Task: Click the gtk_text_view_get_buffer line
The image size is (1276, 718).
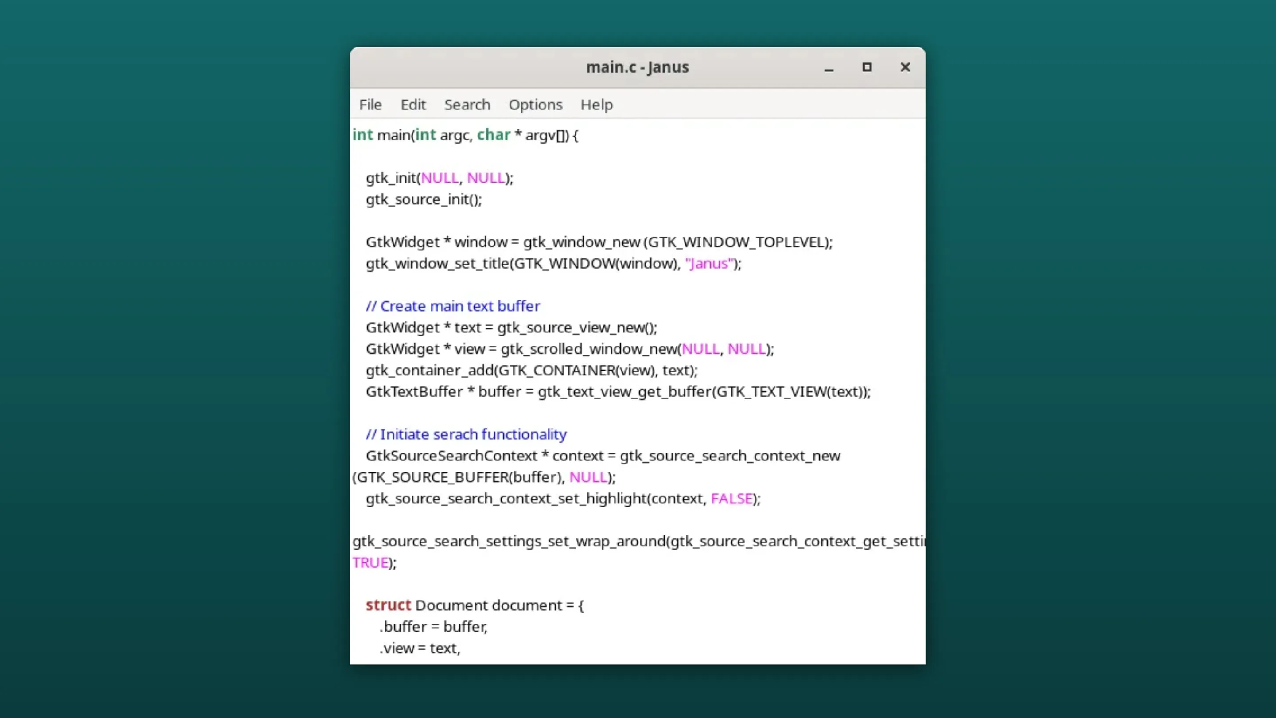Action: click(x=618, y=391)
